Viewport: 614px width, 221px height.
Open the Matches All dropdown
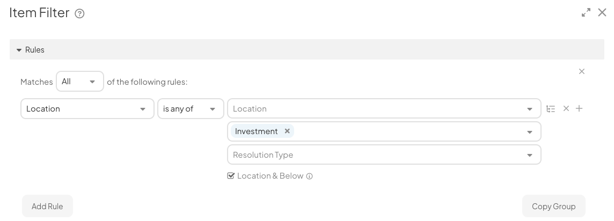80,82
